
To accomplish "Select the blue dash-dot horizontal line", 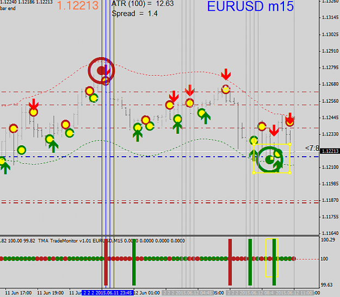I will pos(159,157).
